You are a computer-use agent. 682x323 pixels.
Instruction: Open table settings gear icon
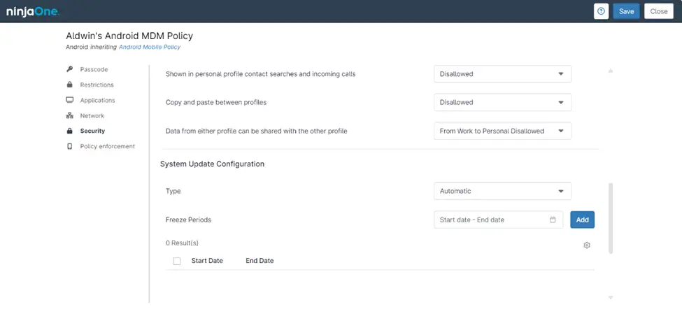point(587,245)
